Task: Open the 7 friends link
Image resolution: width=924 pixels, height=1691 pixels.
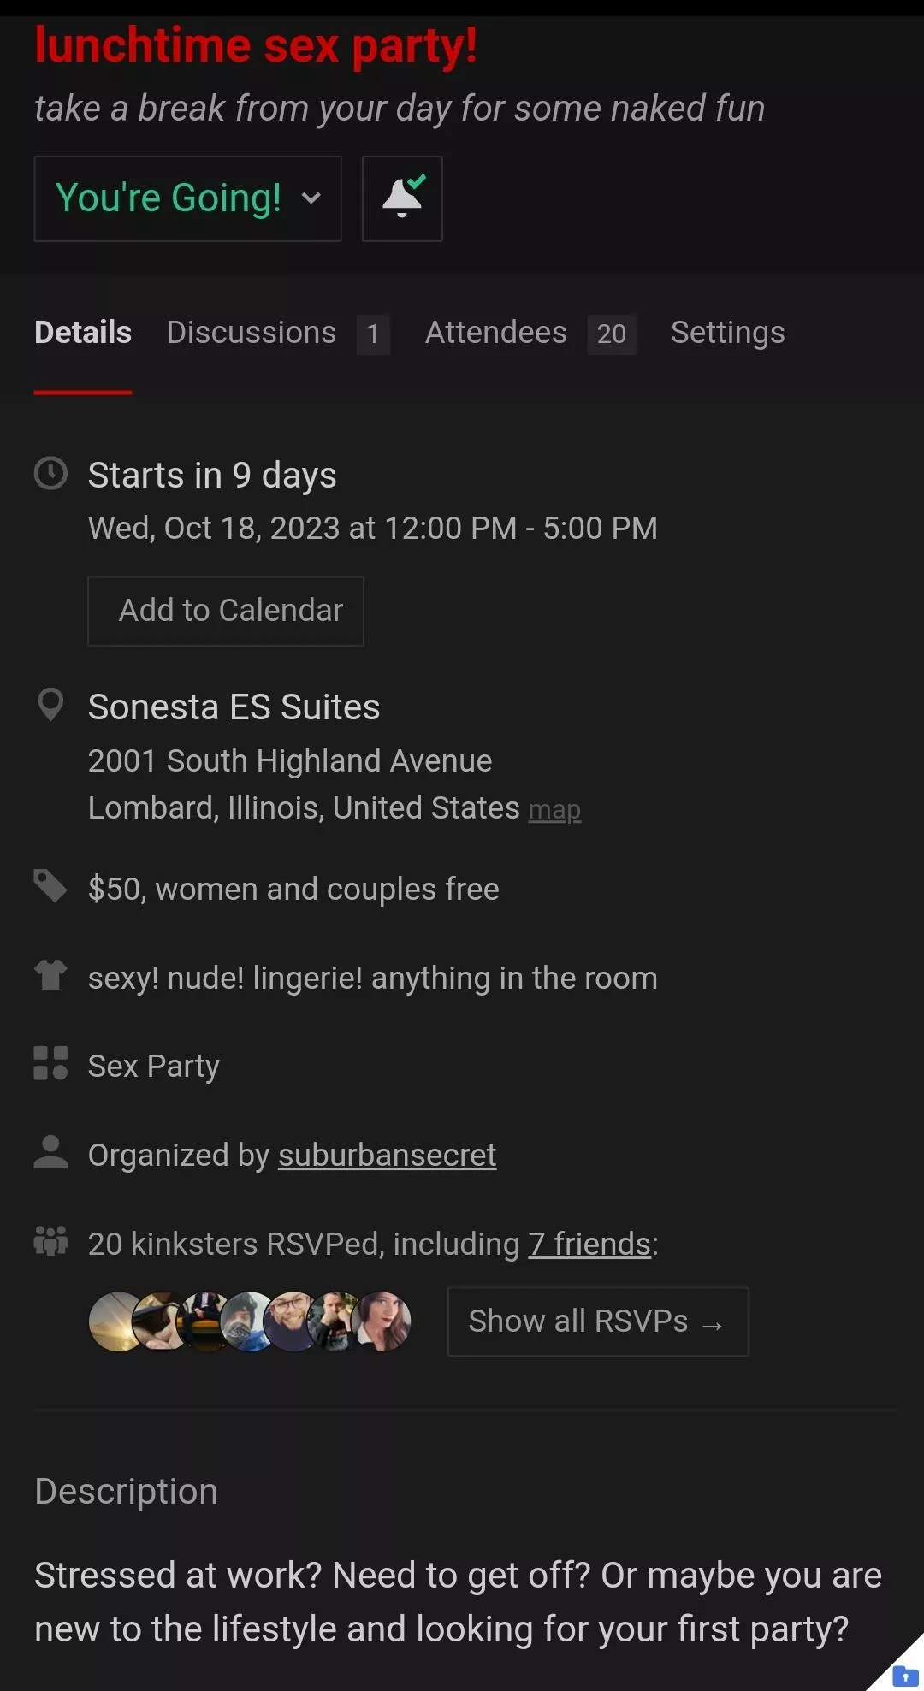Action: coord(589,1245)
